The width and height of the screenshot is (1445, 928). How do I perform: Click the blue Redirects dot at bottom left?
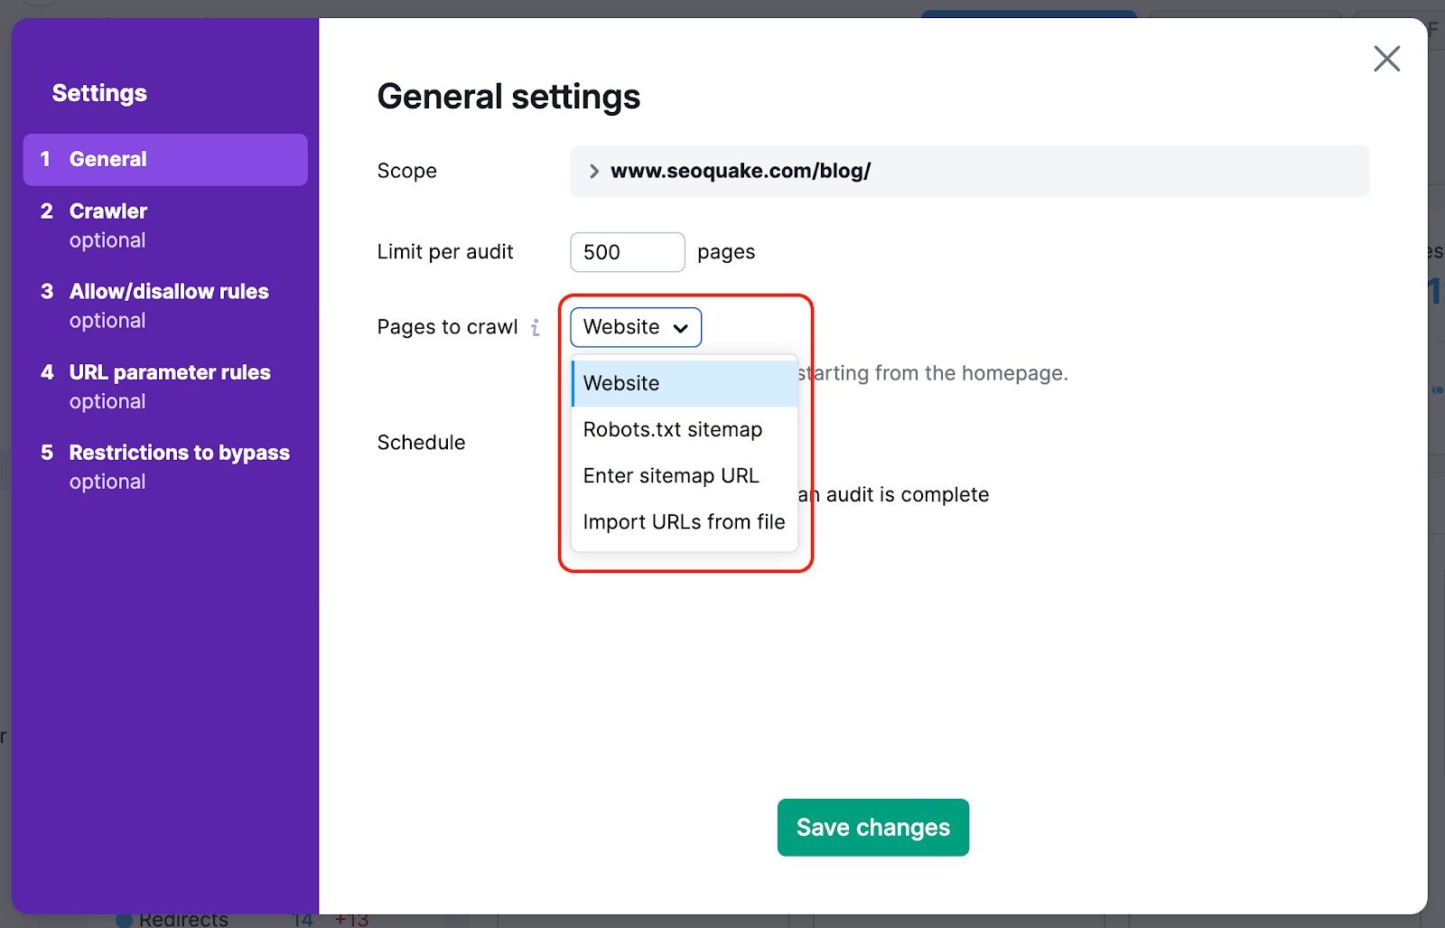124,918
